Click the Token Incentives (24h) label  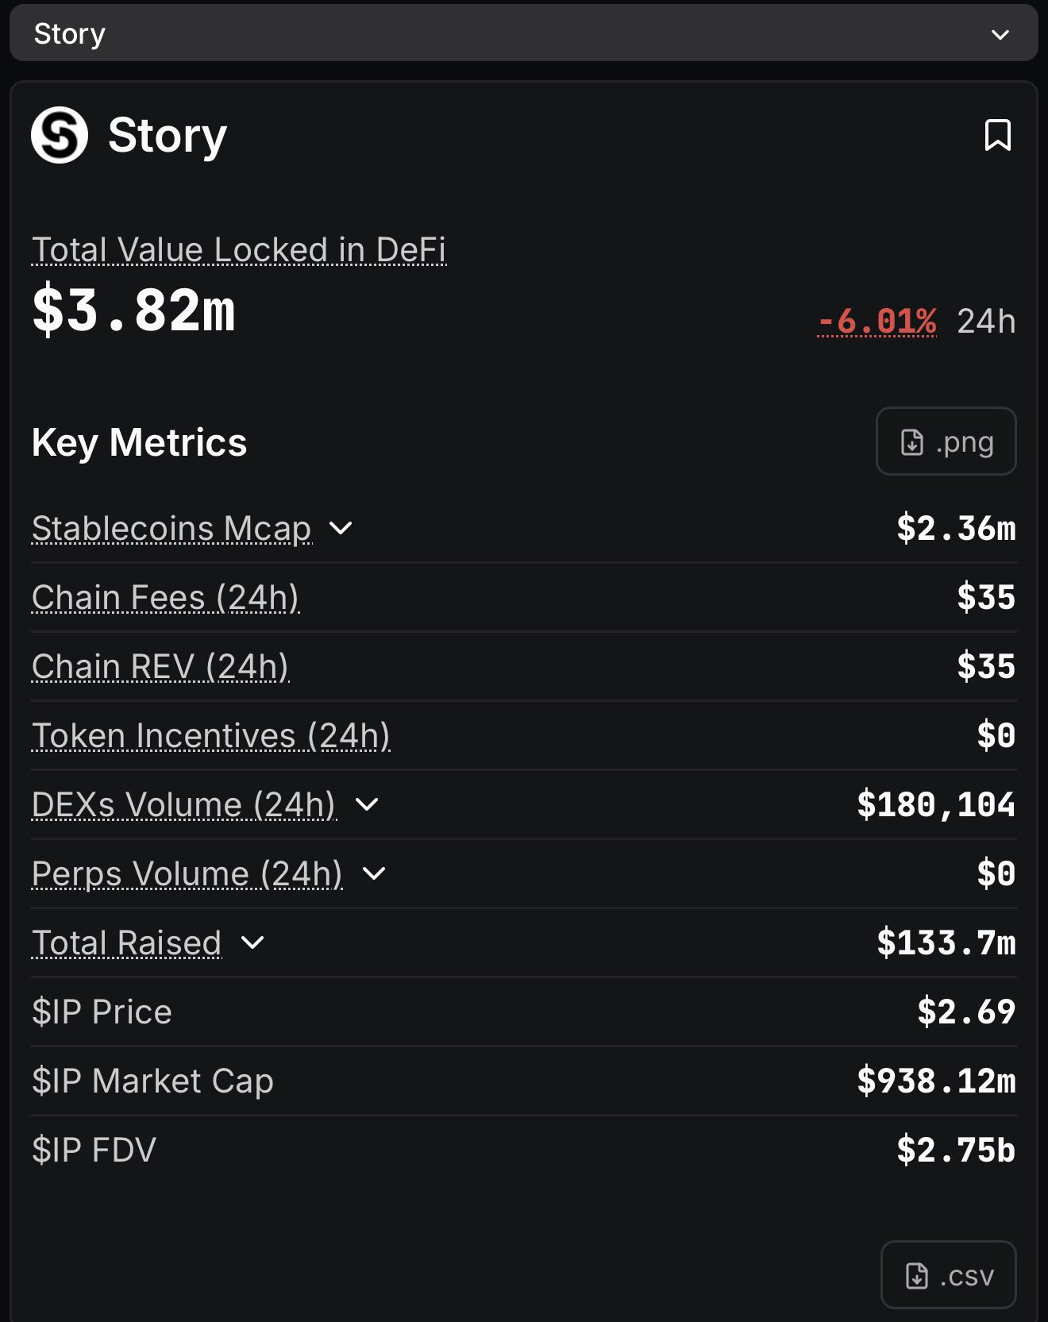pos(211,735)
